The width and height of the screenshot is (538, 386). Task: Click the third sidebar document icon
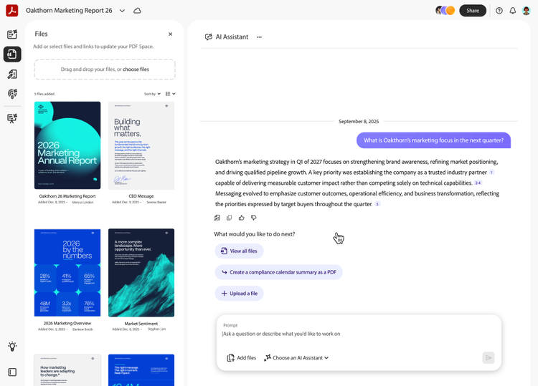[12, 74]
